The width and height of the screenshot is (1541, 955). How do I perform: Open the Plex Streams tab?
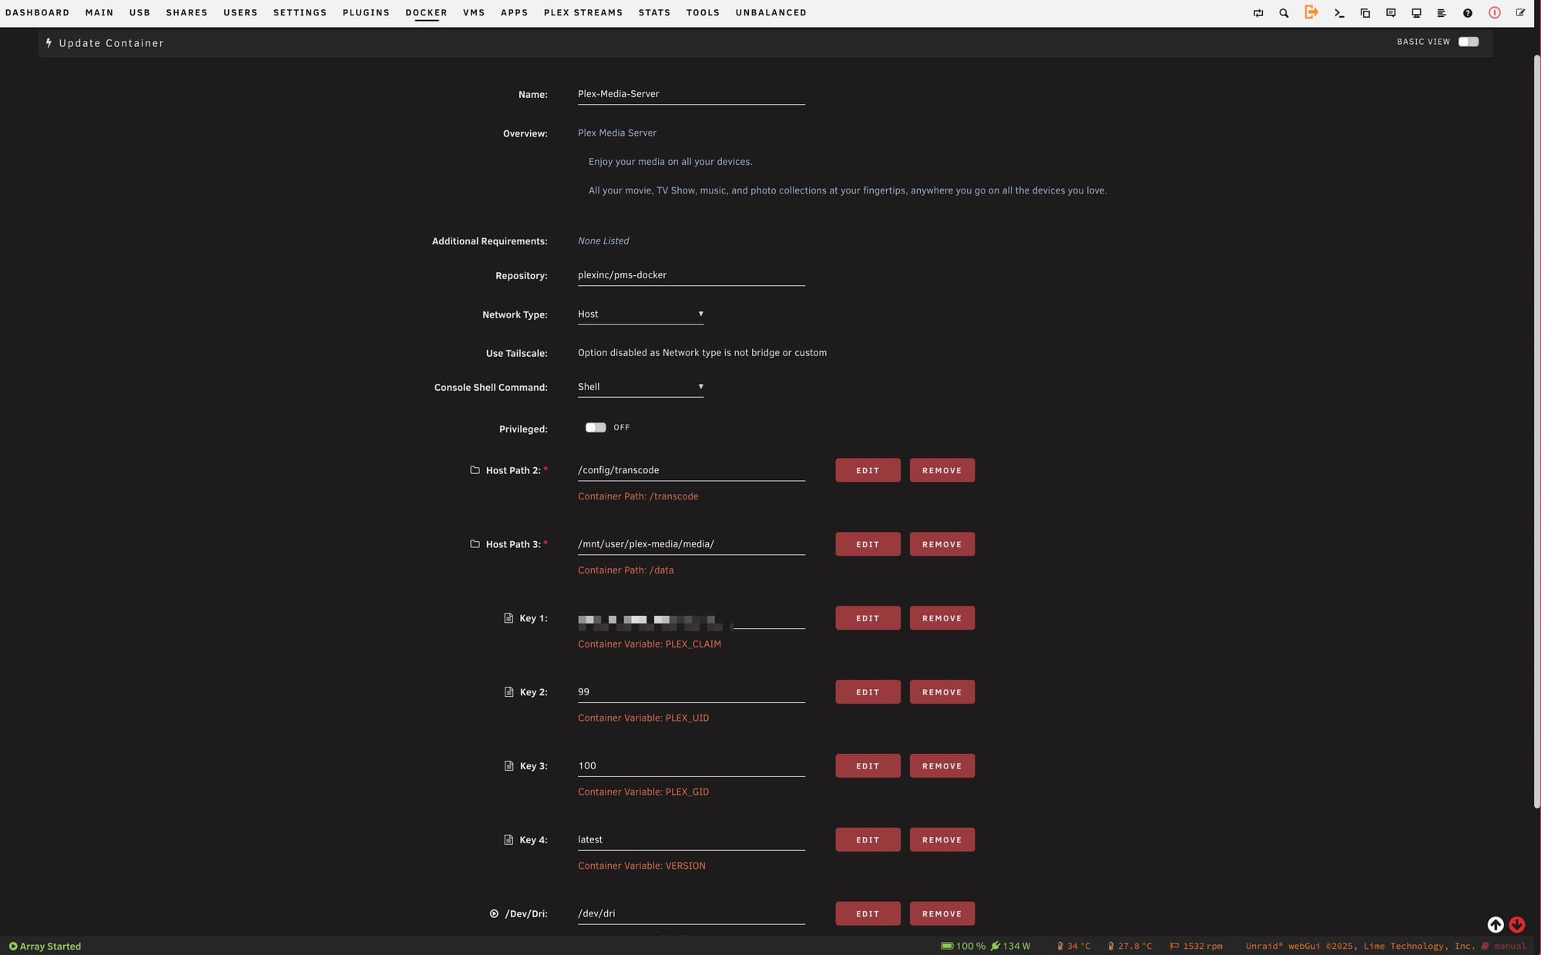(583, 12)
